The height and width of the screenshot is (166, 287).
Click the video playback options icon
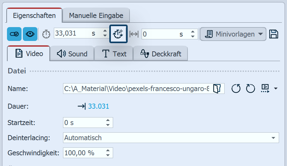(x=265, y=89)
